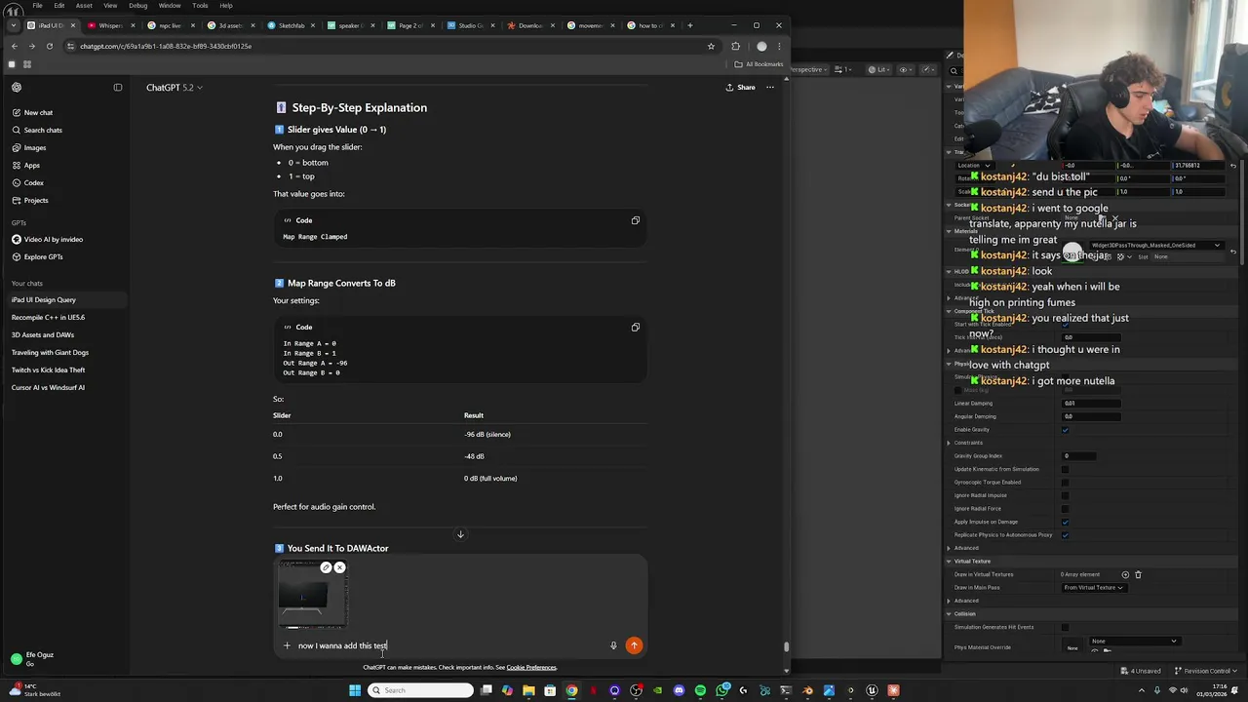Send the ChatGPT message with the orange arrow
This screenshot has height=702, width=1248.
point(634,645)
